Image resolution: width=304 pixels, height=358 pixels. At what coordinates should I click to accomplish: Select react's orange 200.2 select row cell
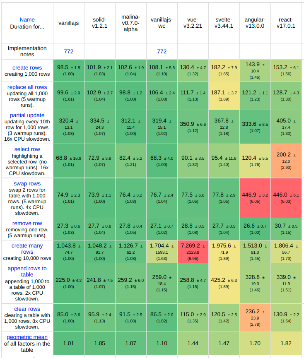tap(286, 161)
